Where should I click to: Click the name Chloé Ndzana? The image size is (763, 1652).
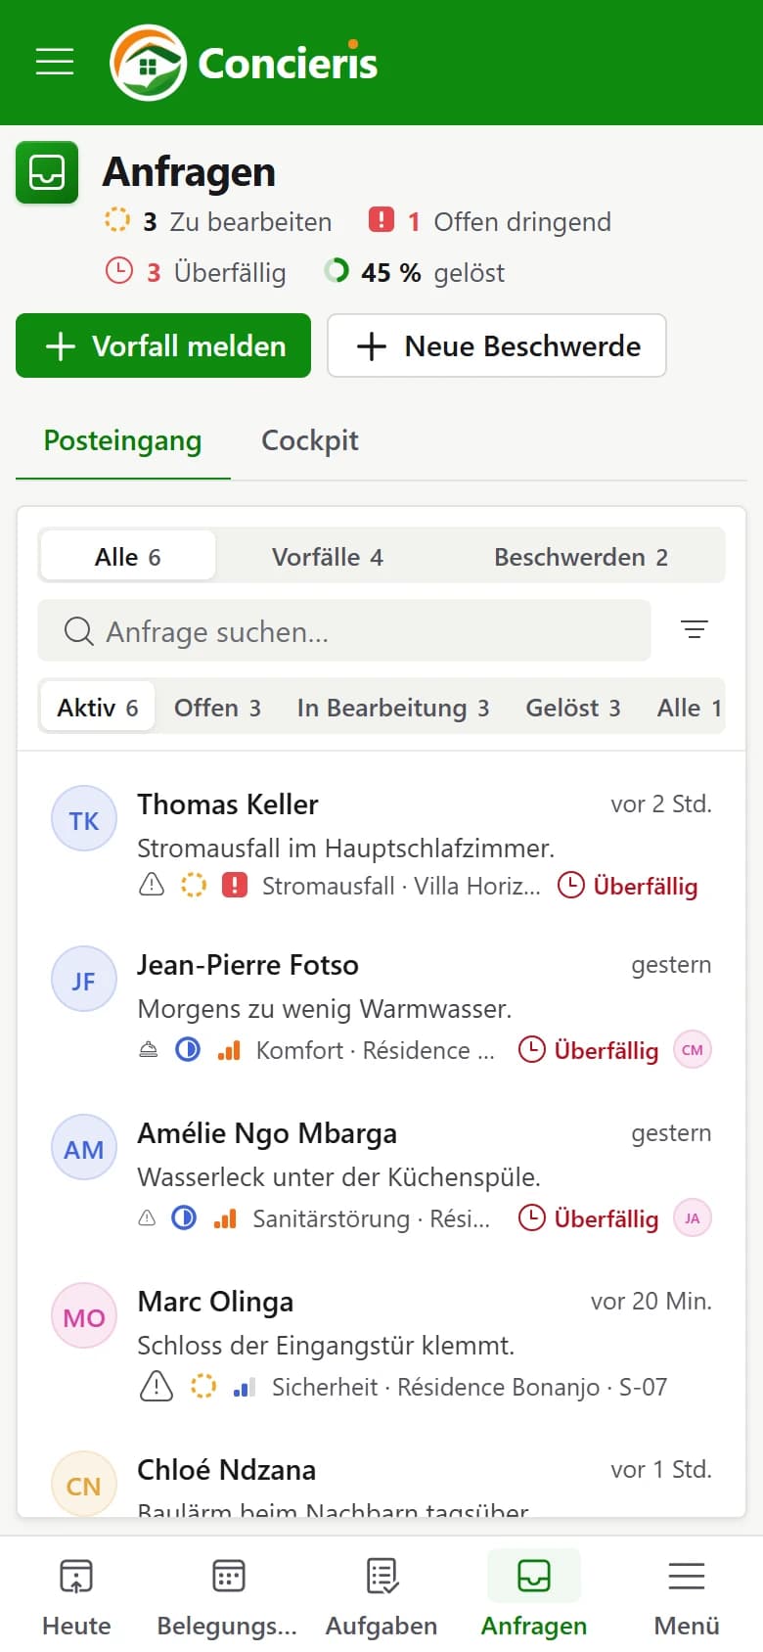(226, 1470)
